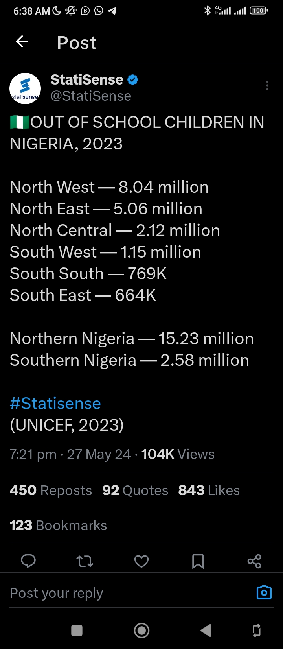The height and width of the screenshot is (649, 283).
Task: Tap the StatiSense profile avatar
Action: point(25,88)
